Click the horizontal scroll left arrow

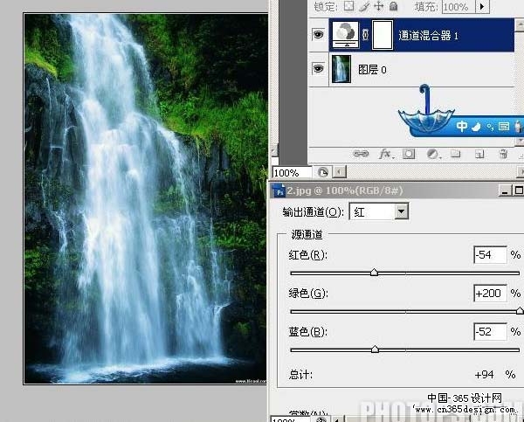340,172
